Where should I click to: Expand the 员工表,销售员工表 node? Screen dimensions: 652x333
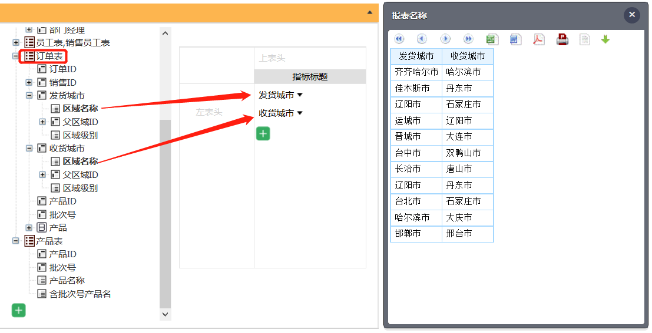pos(16,42)
